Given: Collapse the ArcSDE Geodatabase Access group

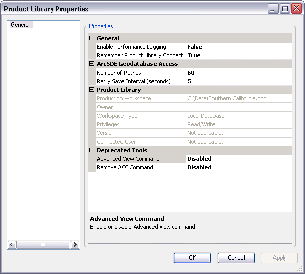Looking at the screenshot, I should 91,64.
